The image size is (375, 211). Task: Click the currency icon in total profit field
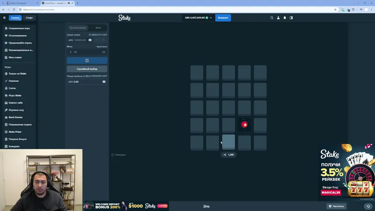[x=104, y=82]
